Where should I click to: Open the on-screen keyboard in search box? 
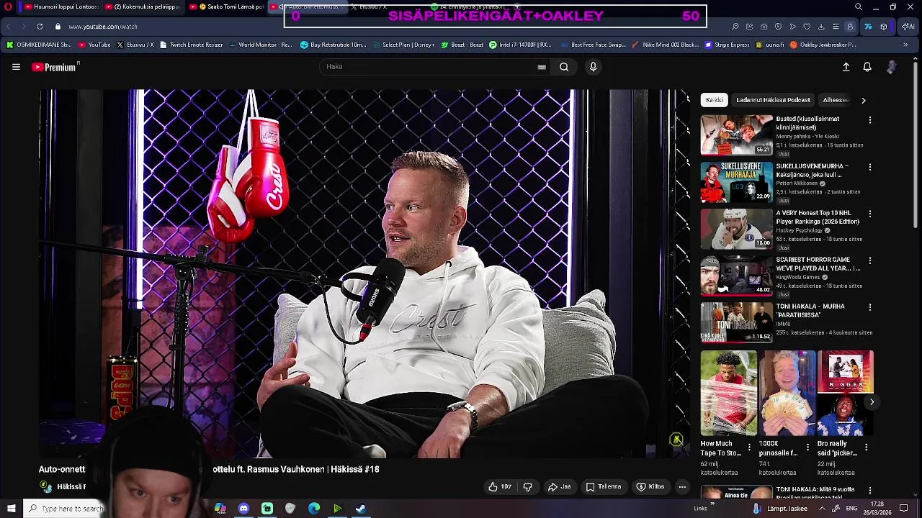(542, 67)
